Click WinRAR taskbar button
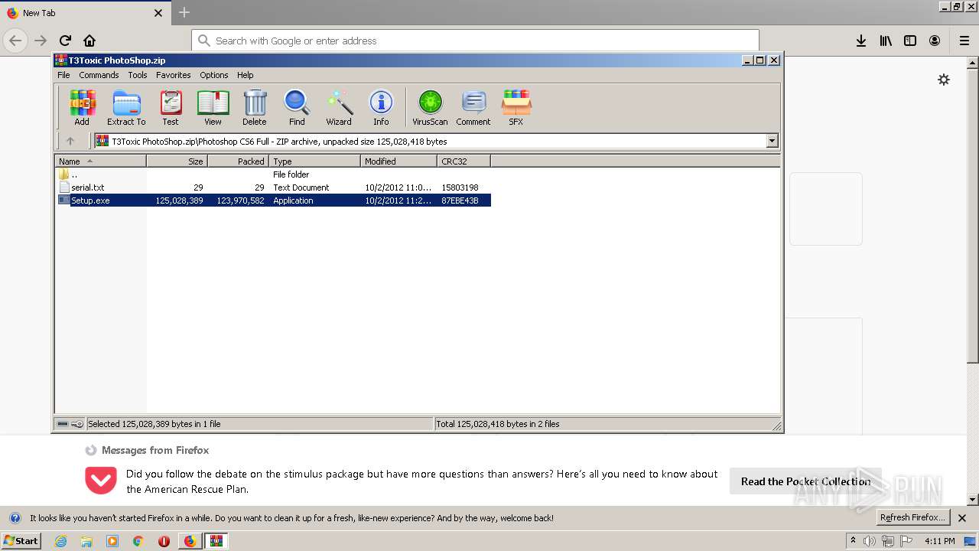The width and height of the screenshot is (979, 551). tap(216, 541)
